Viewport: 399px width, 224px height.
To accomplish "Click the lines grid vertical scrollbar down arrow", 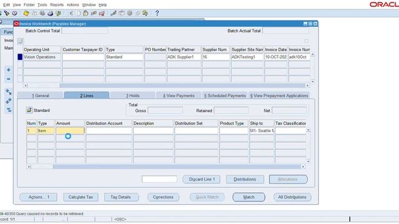I will point(308,162).
